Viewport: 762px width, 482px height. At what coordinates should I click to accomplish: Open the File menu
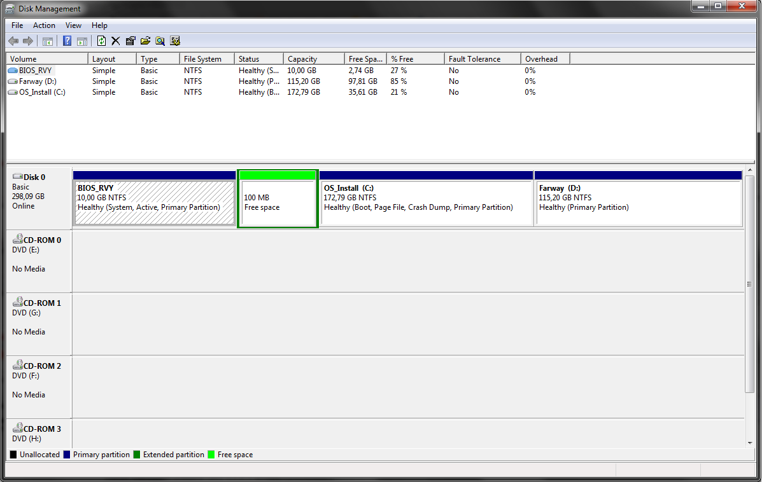(x=17, y=25)
